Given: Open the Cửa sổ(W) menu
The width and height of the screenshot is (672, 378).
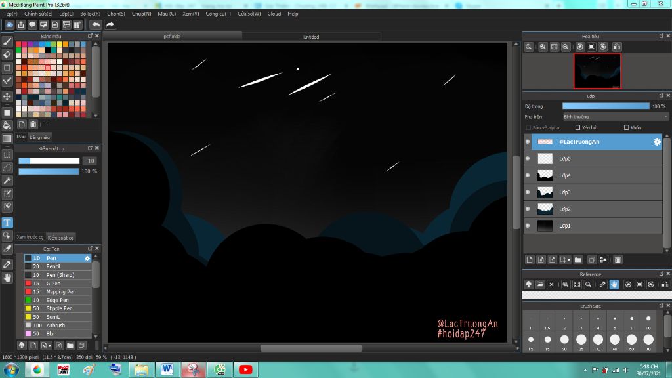Looking at the screenshot, I should [249, 14].
